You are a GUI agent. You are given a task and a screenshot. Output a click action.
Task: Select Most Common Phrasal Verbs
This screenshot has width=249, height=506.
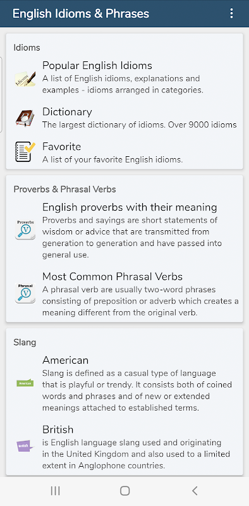112,276
